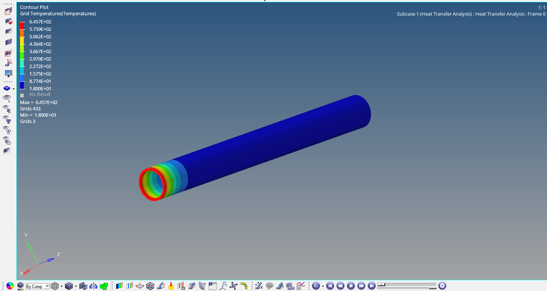Click the red 6.457E+02 legend color band
This screenshot has width=547, height=291.
pos(22,25)
